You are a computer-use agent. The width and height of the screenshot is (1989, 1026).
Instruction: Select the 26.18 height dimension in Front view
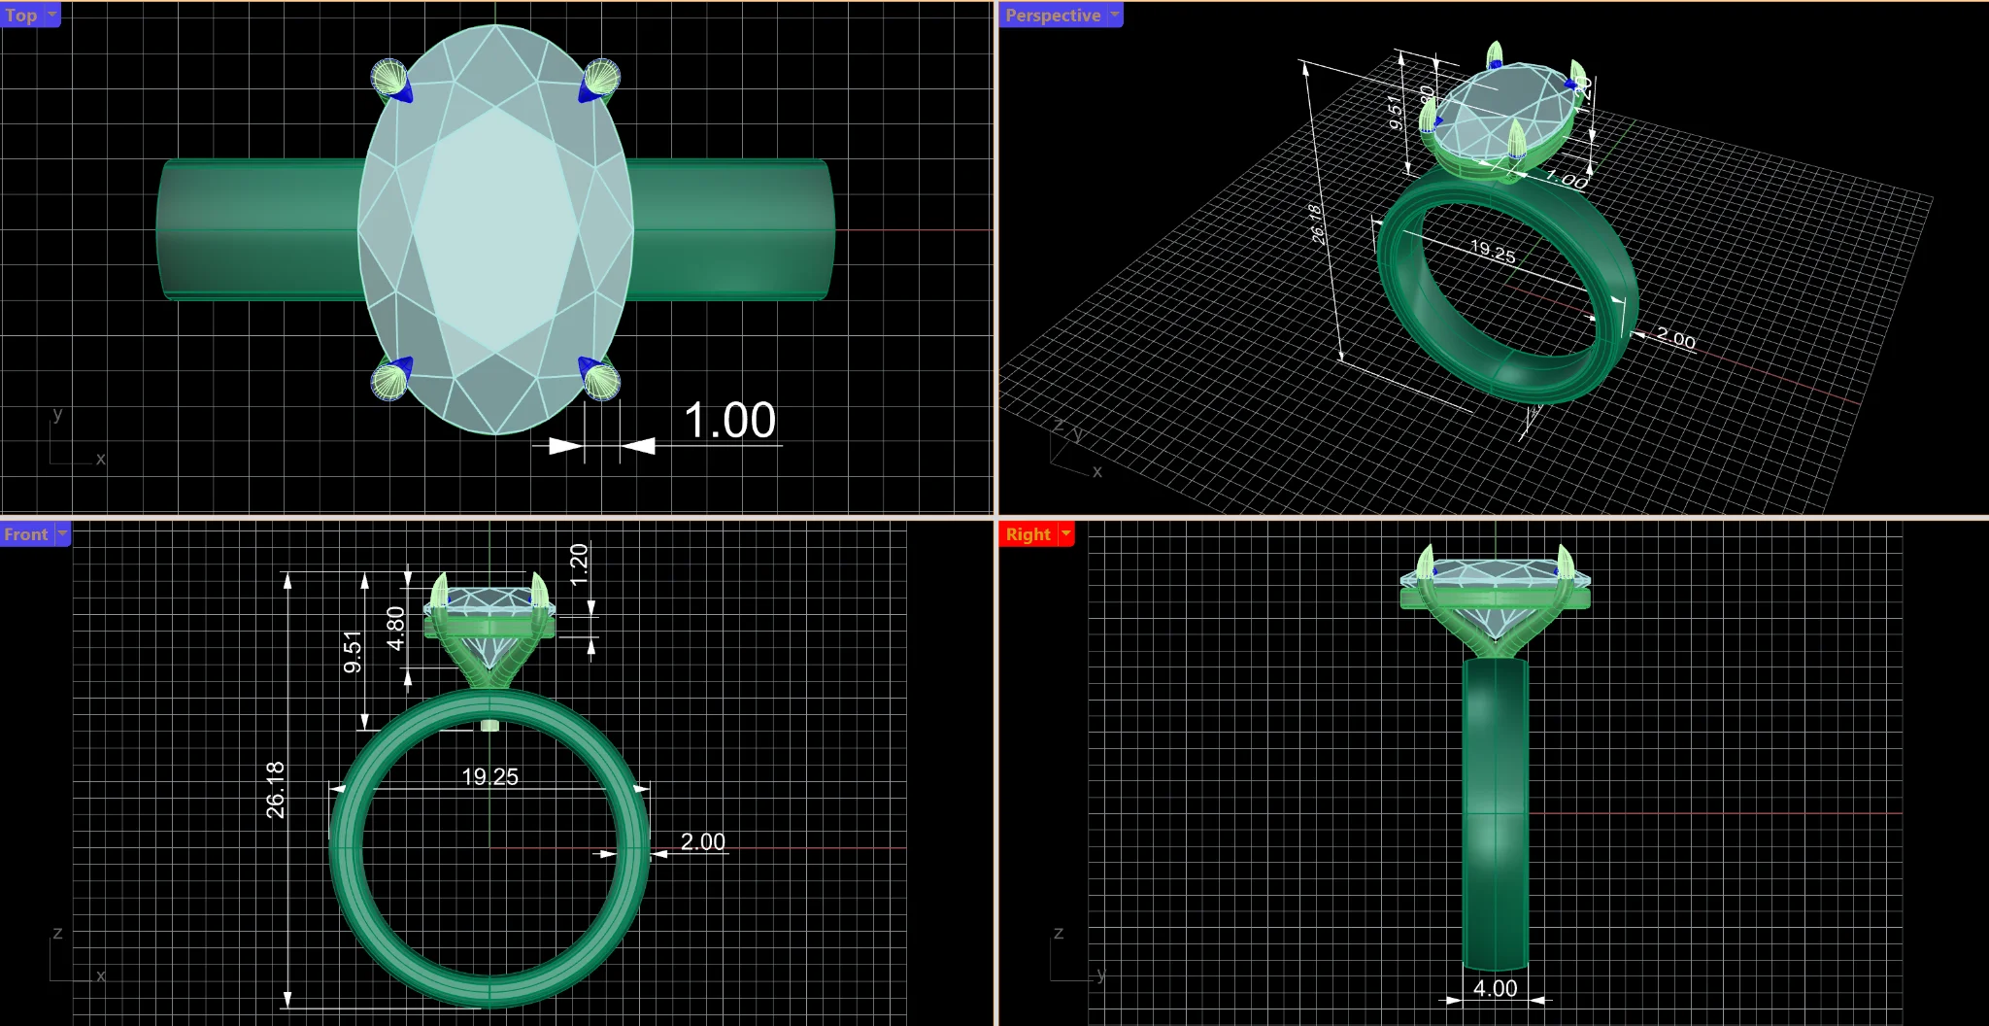(276, 789)
